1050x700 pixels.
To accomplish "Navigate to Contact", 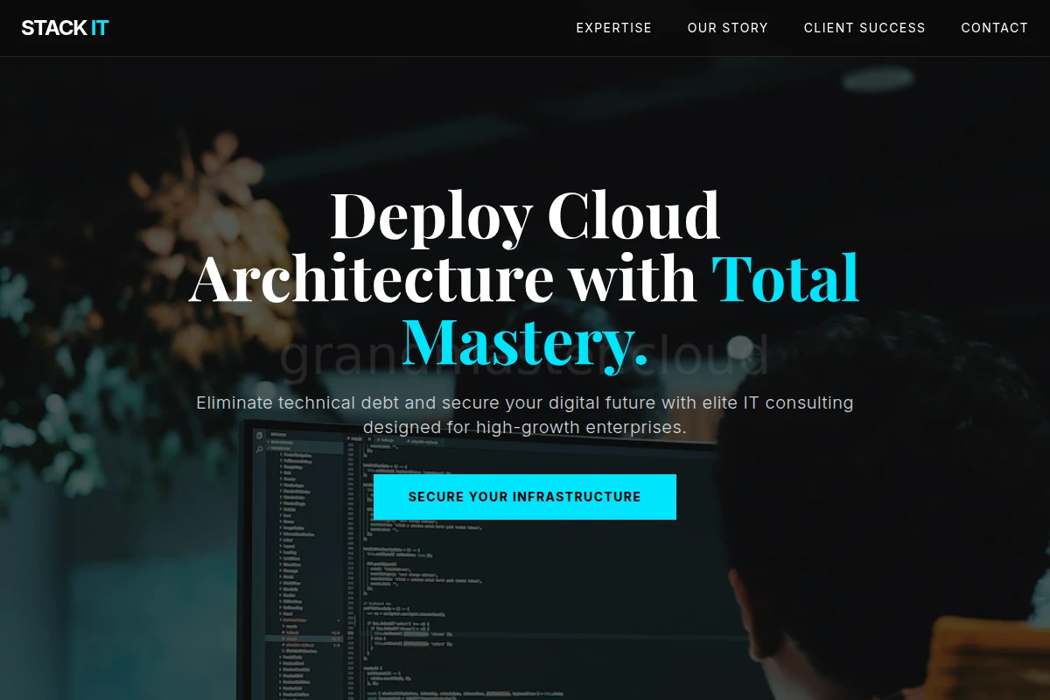I will click(x=994, y=28).
